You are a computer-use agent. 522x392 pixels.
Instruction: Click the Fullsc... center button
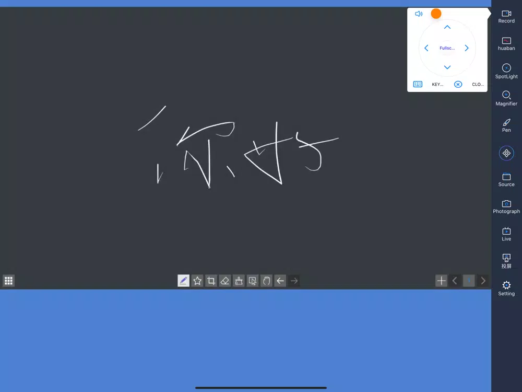tap(447, 48)
